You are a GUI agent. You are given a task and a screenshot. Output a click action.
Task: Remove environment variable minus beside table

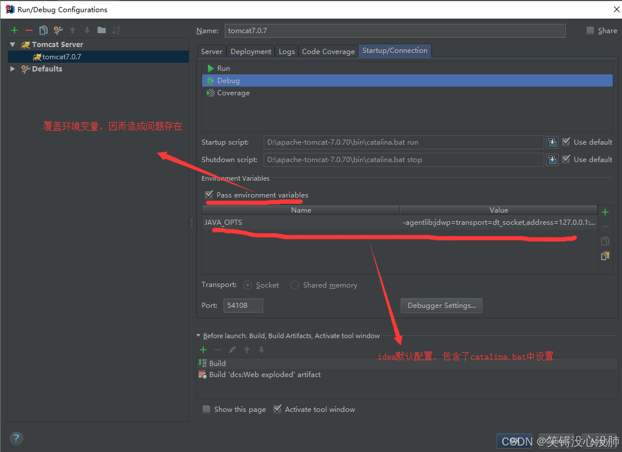[x=605, y=227]
